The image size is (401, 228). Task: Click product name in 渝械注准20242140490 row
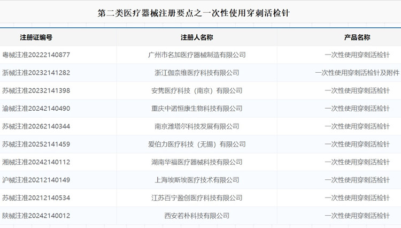(357, 109)
